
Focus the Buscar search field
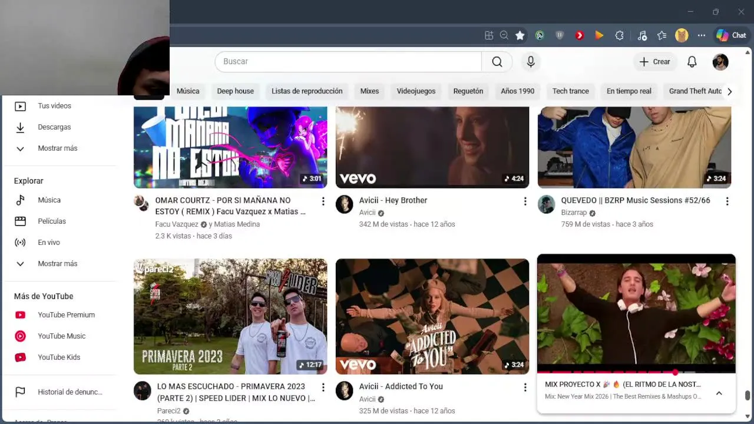coord(348,62)
